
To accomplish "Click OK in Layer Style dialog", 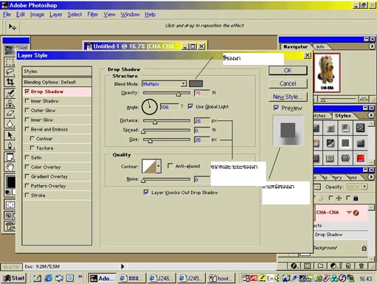I will [x=288, y=71].
